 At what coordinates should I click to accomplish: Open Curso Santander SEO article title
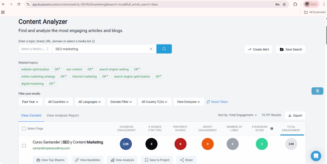click(68, 142)
